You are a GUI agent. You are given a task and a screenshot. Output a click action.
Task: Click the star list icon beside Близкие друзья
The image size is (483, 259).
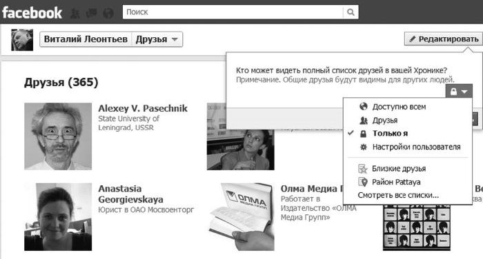(363, 169)
